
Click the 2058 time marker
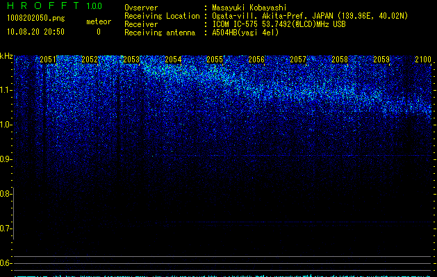[340, 59]
